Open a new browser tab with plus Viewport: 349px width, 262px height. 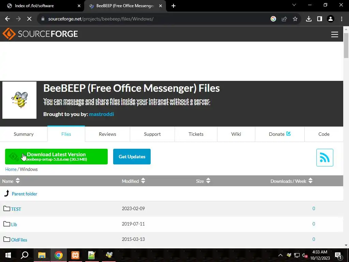click(x=173, y=6)
